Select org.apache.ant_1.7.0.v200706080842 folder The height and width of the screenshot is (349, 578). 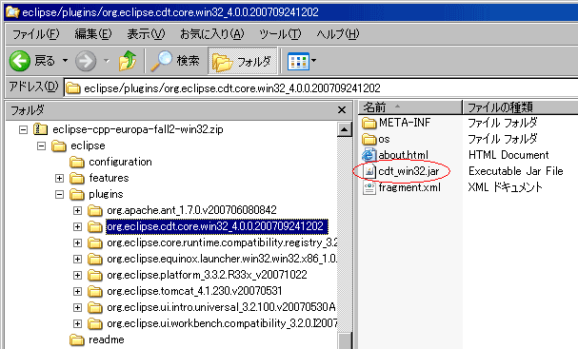tap(191, 210)
